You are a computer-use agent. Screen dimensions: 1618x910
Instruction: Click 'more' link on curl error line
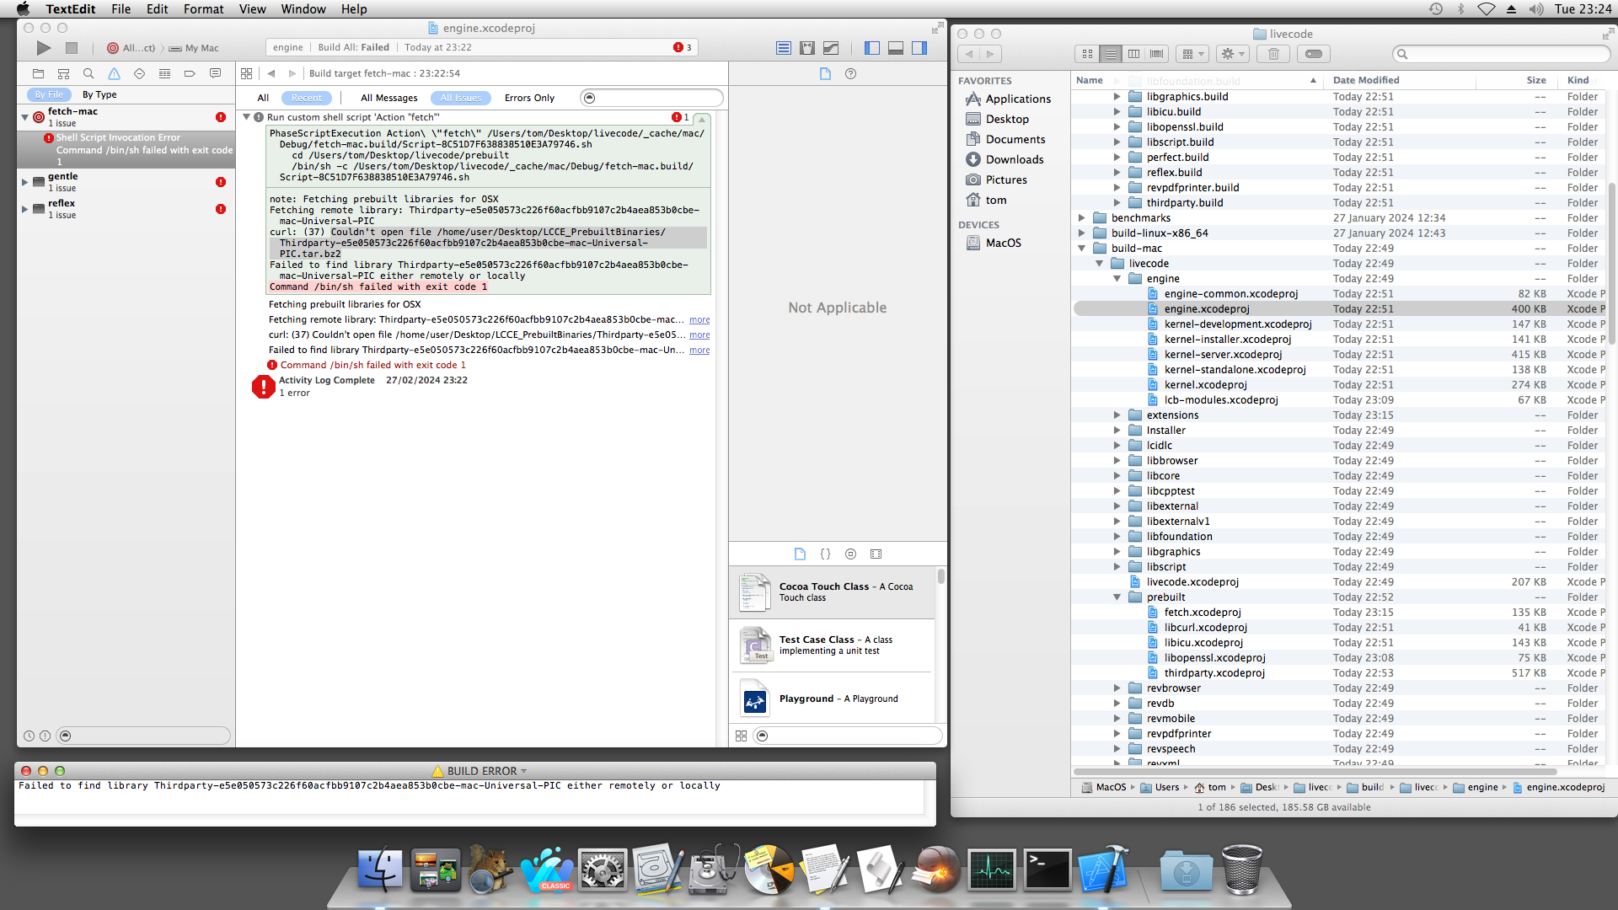(699, 335)
